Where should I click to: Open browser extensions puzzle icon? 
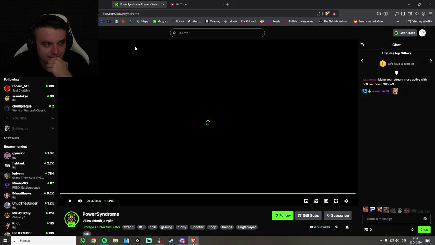[379, 14]
